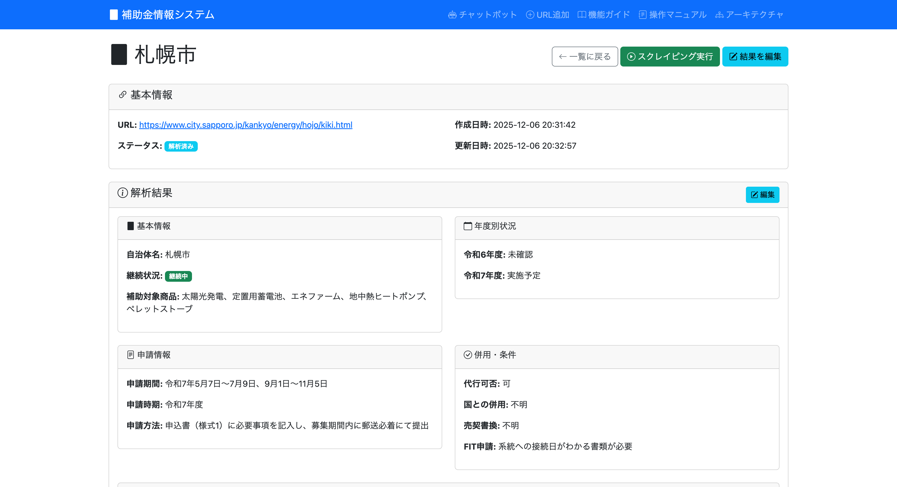This screenshot has height=487, width=897.
Task: Click the diagram icon beside アーキテクチャ
Action: tap(719, 15)
